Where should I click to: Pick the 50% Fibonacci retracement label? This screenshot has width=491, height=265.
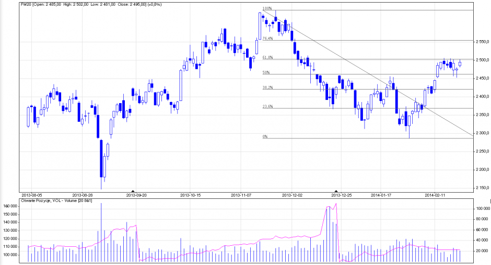(x=265, y=72)
